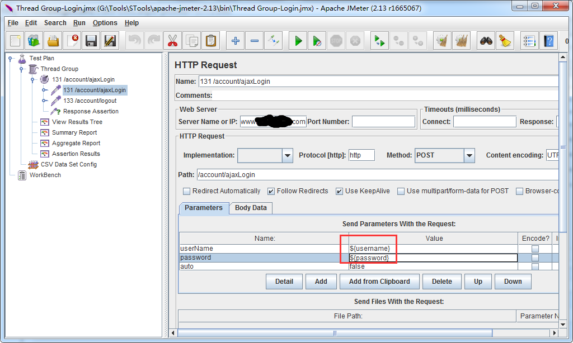Screen dimensions: 573x343
Task: Click the horizontal scrollbar right arrow
Action: pos(555,333)
